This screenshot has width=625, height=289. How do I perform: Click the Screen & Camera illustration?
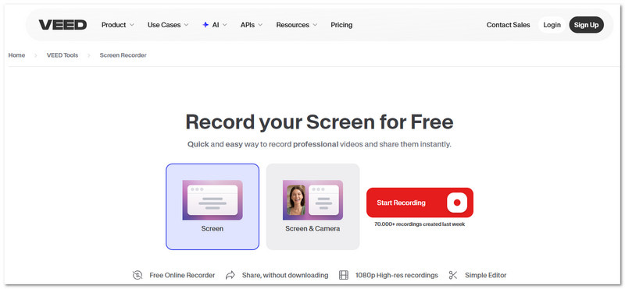pos(313,200)
